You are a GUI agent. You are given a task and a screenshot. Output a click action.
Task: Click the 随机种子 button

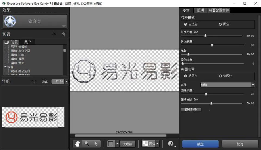[x=191, y=110]
